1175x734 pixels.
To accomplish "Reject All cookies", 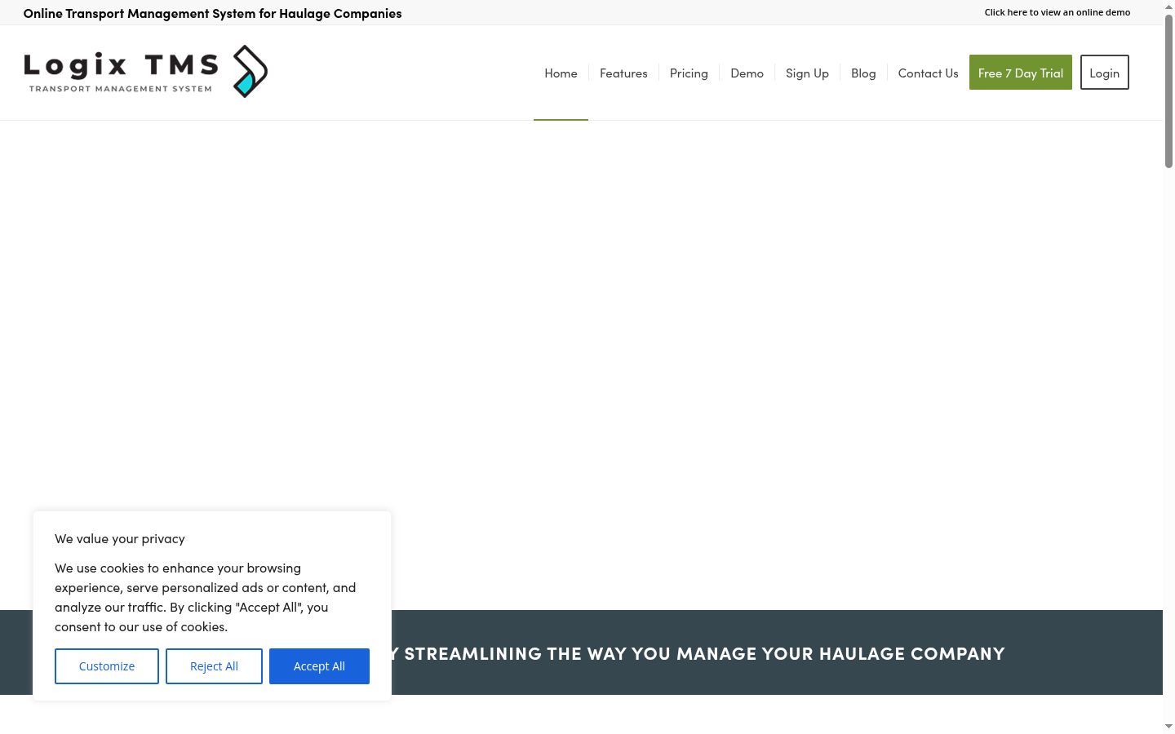I will [x=214, y=666].
